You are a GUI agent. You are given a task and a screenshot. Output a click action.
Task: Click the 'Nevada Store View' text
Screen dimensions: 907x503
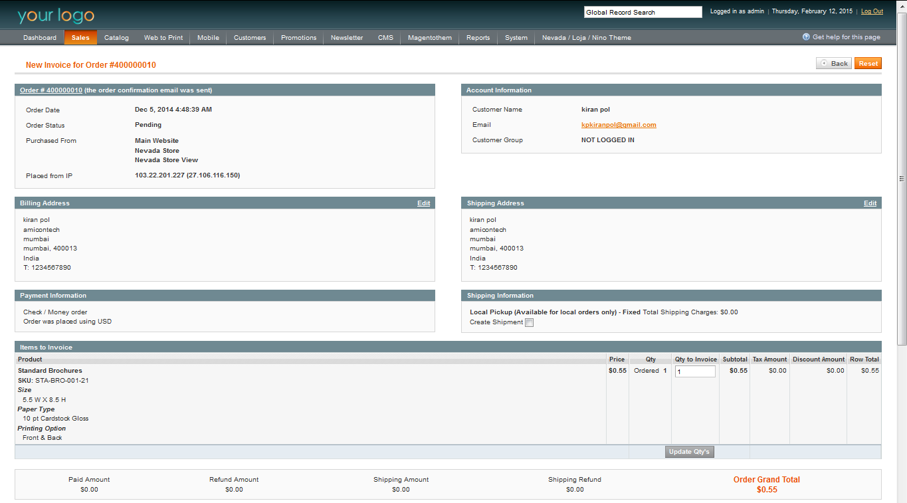click(166, 160)
